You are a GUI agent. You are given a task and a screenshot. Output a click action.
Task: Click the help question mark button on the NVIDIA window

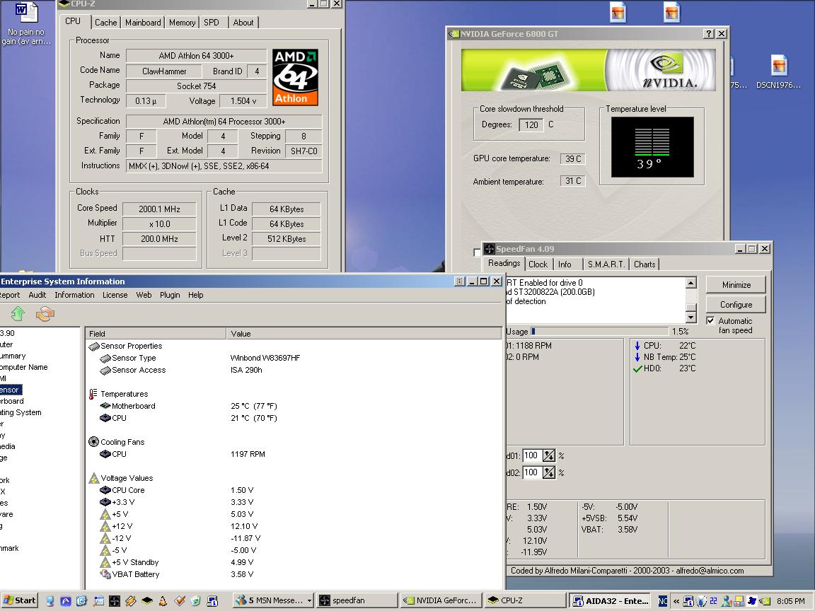(x=708, y=34)
